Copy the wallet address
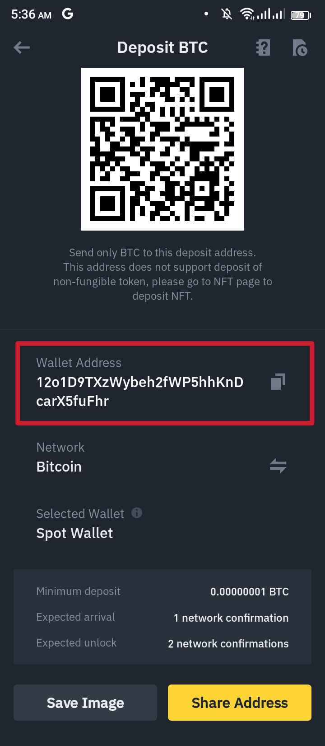Image resolution: width=325 pixels, height=746 pixels. [278, 382]
